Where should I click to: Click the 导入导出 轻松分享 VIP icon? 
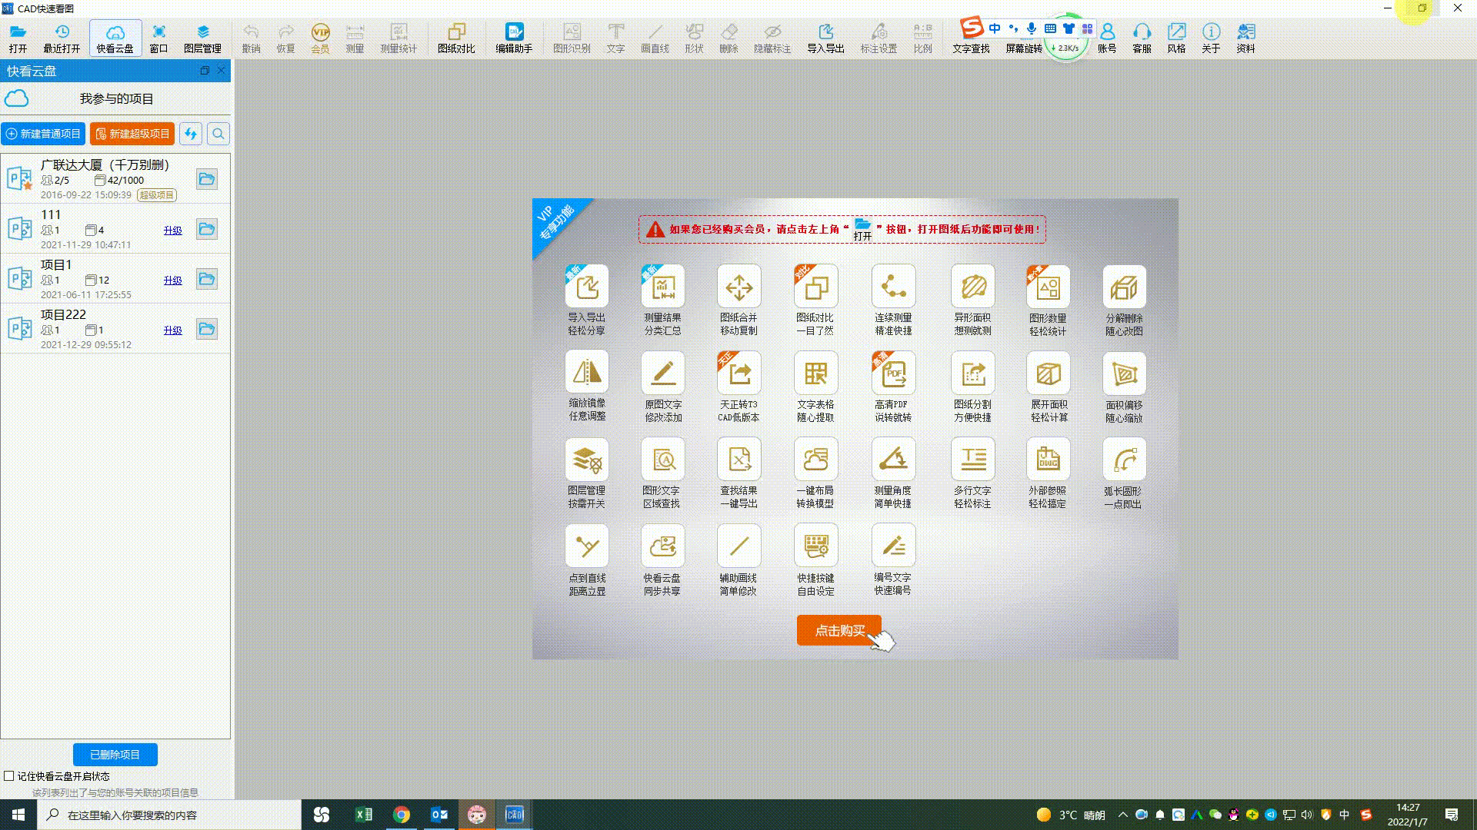pyautogui.click(x=586, y=287)
